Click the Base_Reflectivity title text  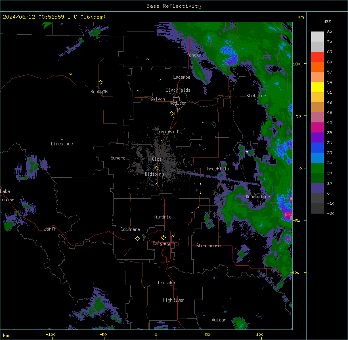174,6
